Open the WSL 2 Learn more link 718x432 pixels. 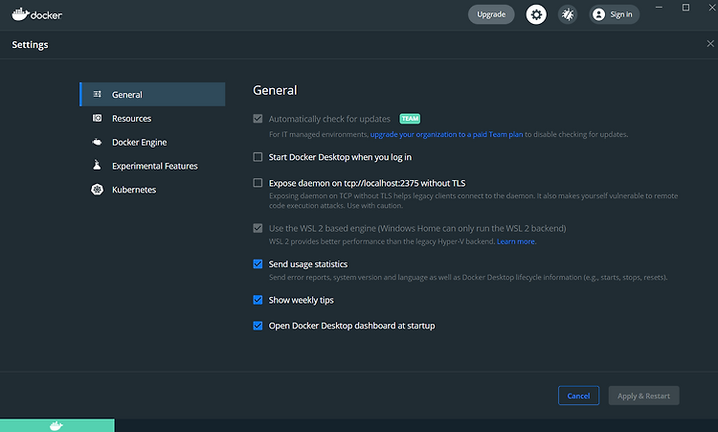(x=516, y=241)
